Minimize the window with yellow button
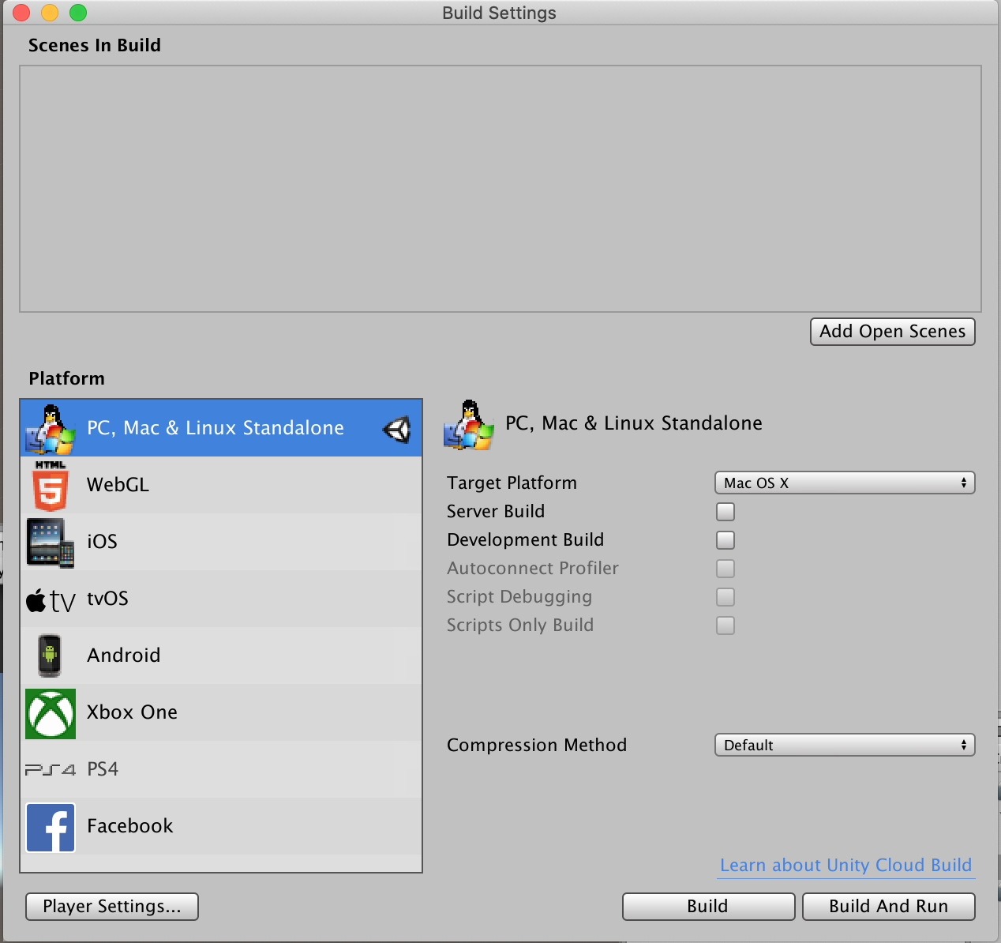Viewport: 1001px width, 943px height. point(50,13)
